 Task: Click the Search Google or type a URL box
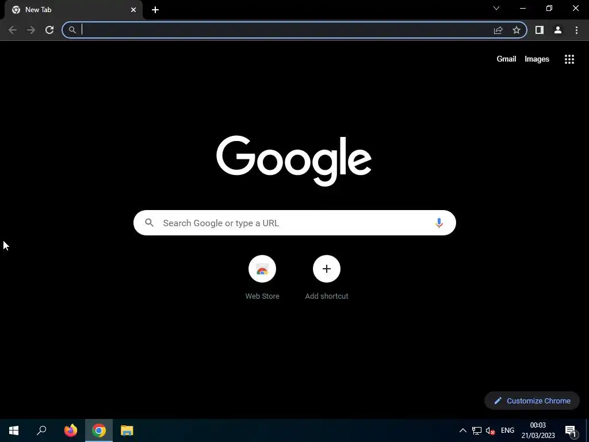tap(294, 223)
